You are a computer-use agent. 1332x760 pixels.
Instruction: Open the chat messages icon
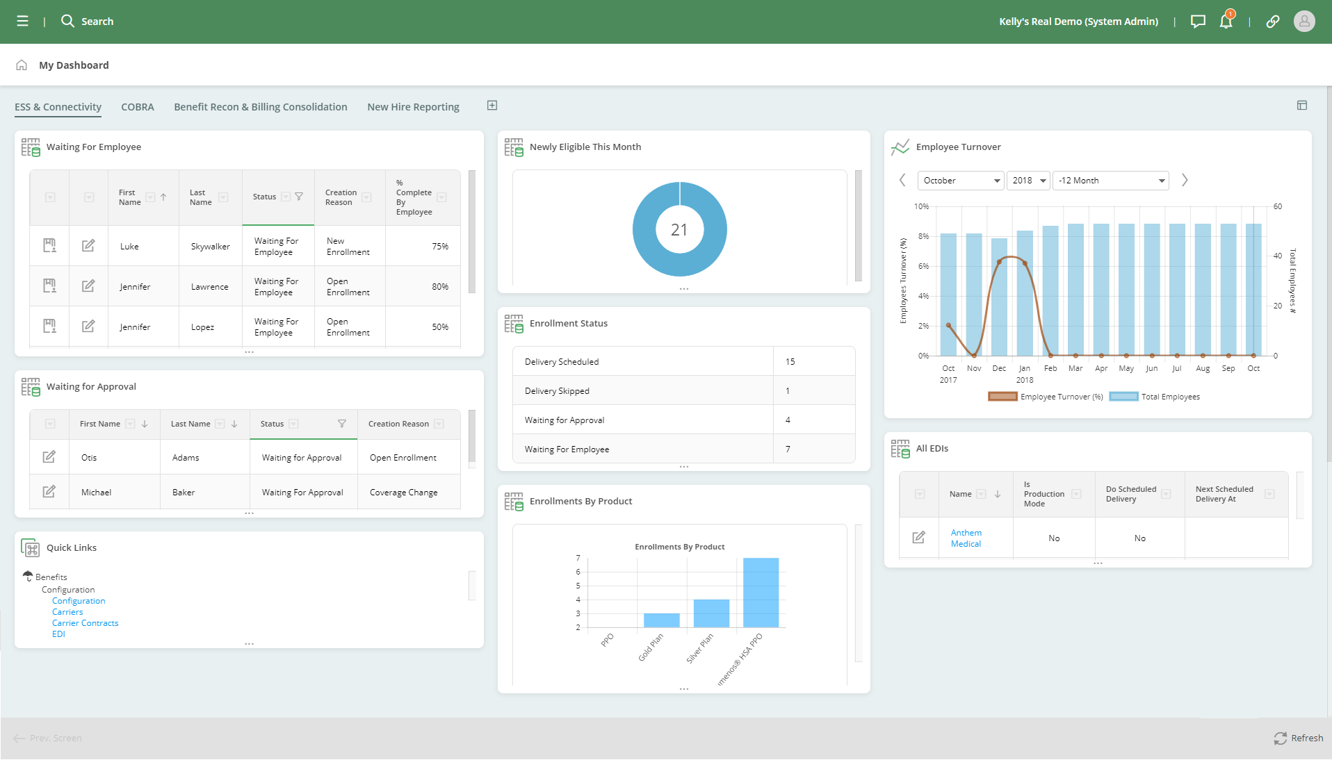coord(1198,22)
